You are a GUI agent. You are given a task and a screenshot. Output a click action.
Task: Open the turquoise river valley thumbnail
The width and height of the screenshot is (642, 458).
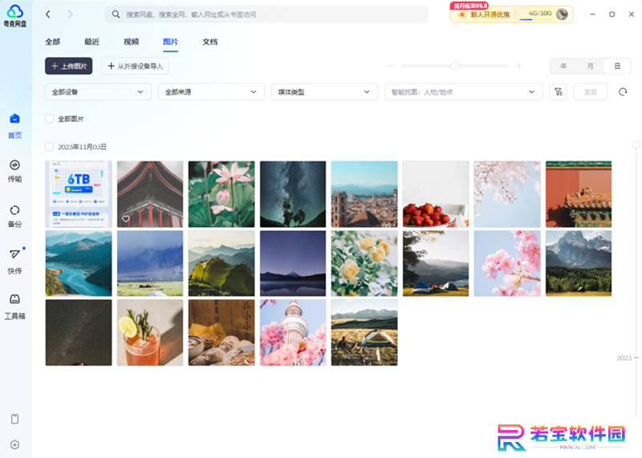tap(79, 263)
